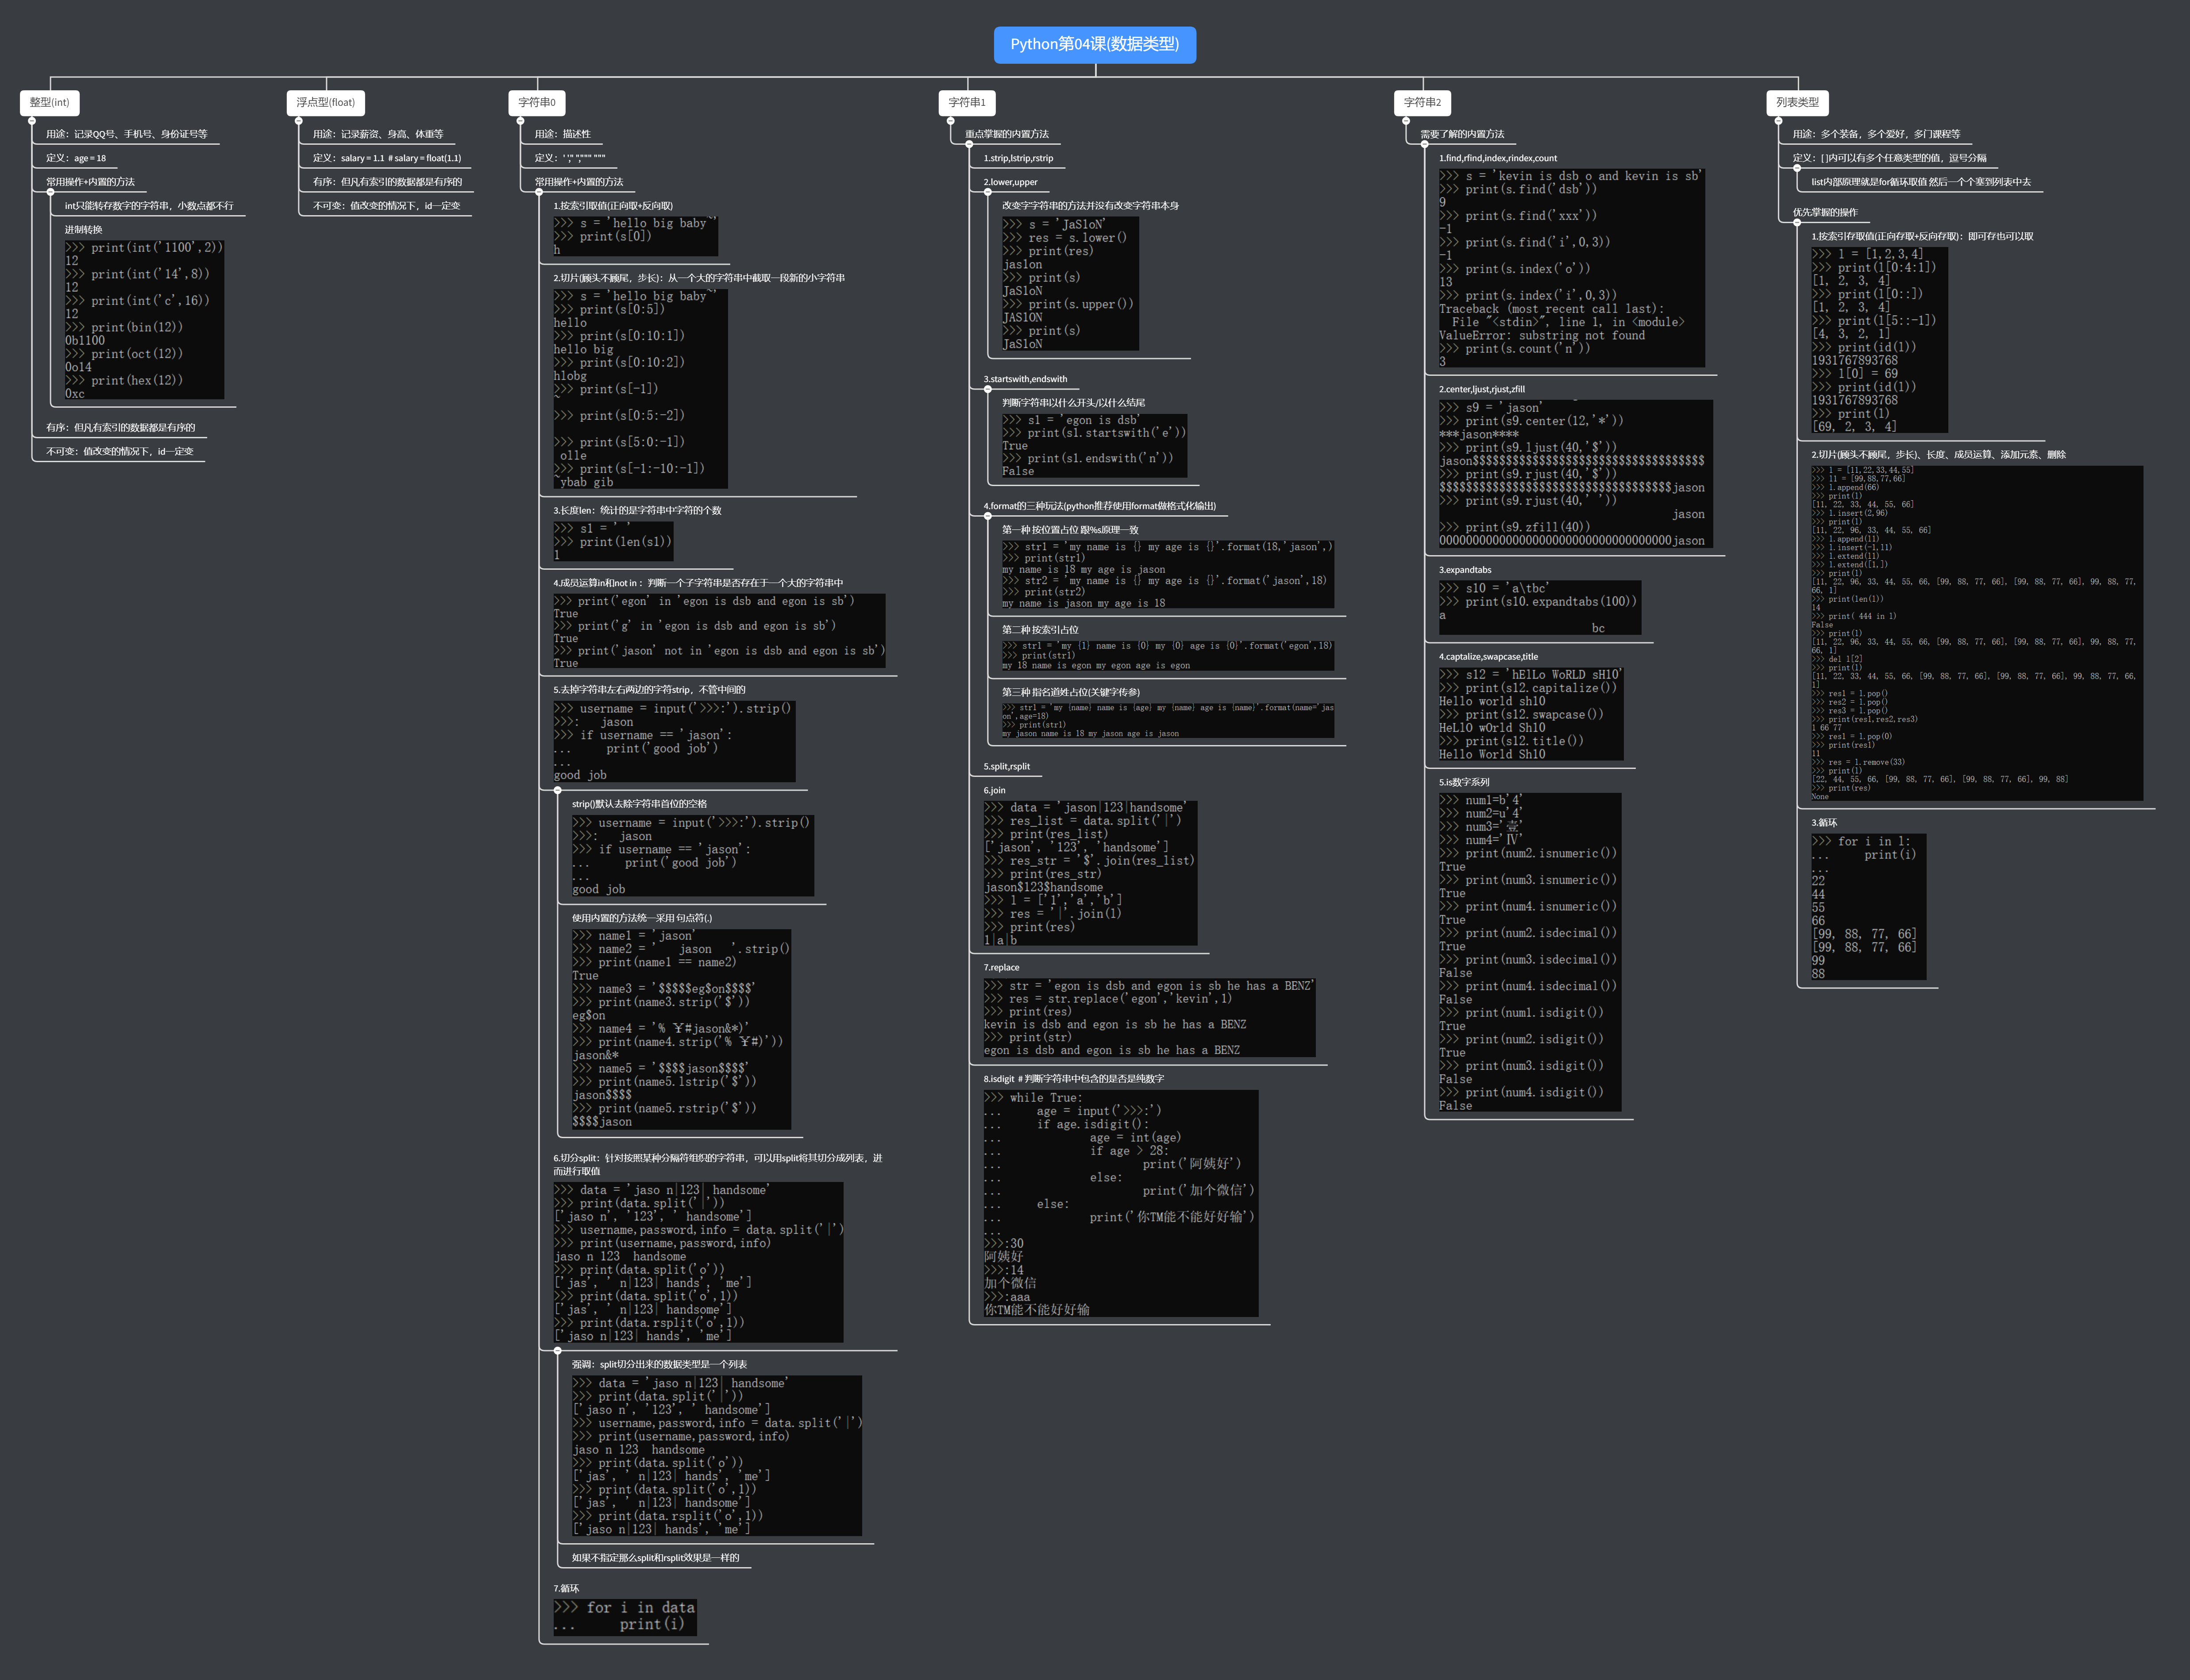2190x1680 pixels.
Task: Click the 1.find,find,index,rindex,count node
Action: 1497,158
